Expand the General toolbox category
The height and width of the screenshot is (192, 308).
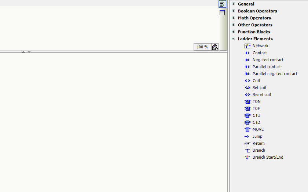point(233,4)
